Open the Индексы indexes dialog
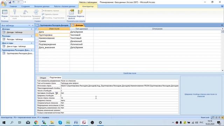The width and height of the screenshot is (224, 126). (80, 14)
